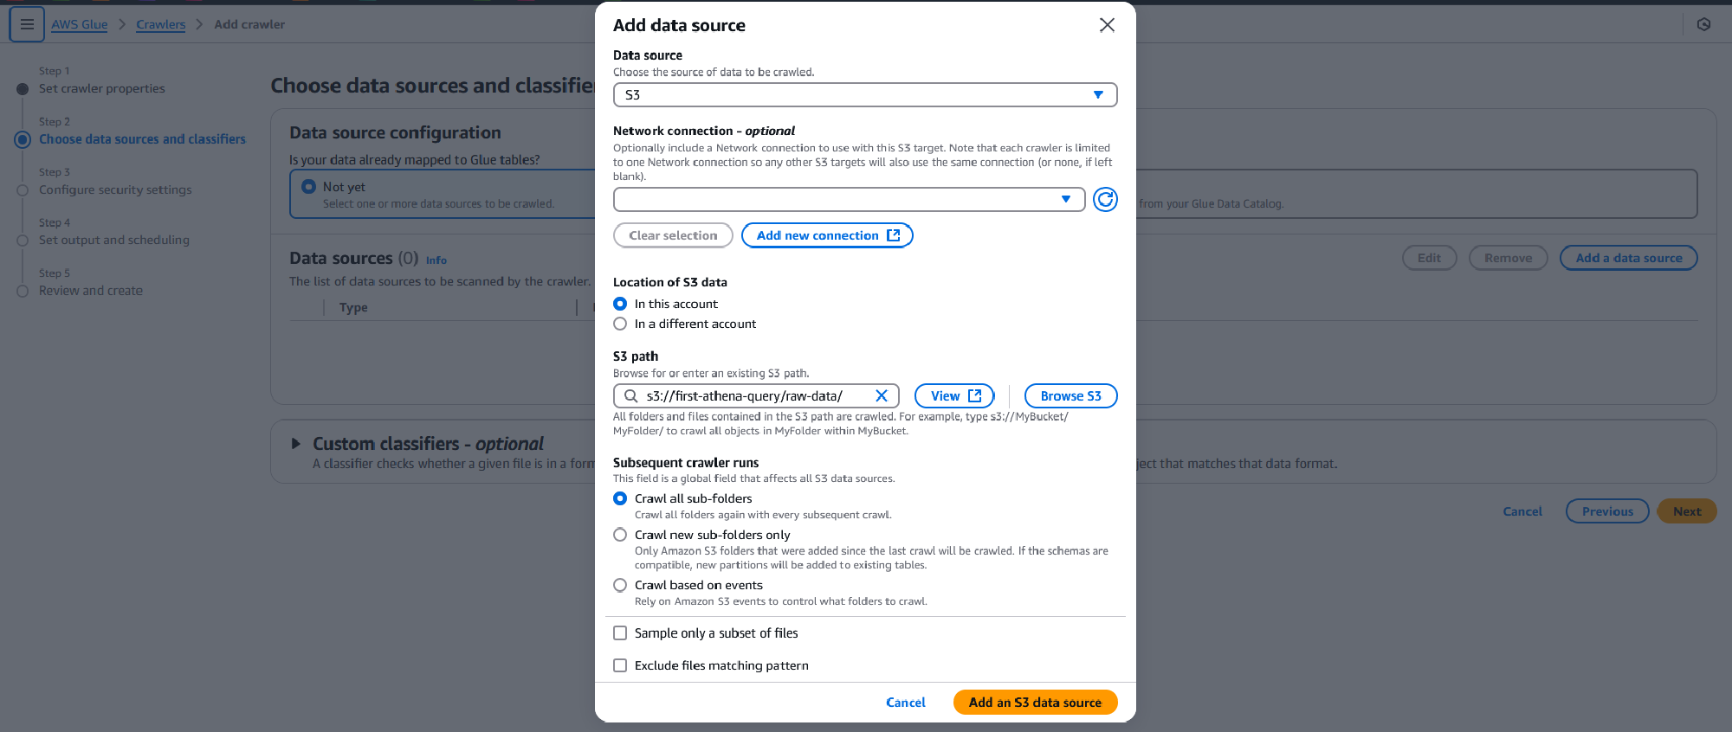Click the notifications icon in the top right corner
The height and width of the screenshot is (732, 1732).
(1703, 24)
